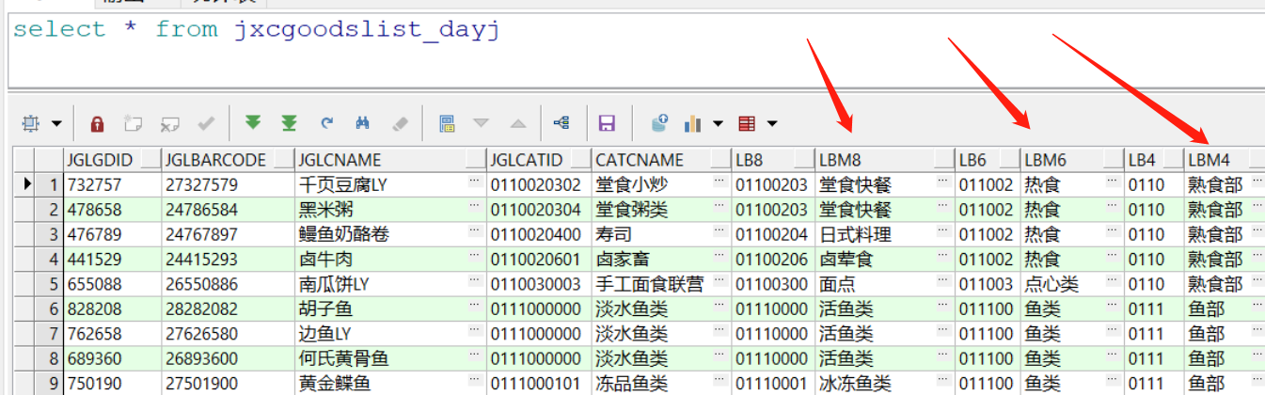The height and width of the screenshot is (395, 1265).
Task: Fetch last page with double green arrow
Action: [x=289, y=123]
